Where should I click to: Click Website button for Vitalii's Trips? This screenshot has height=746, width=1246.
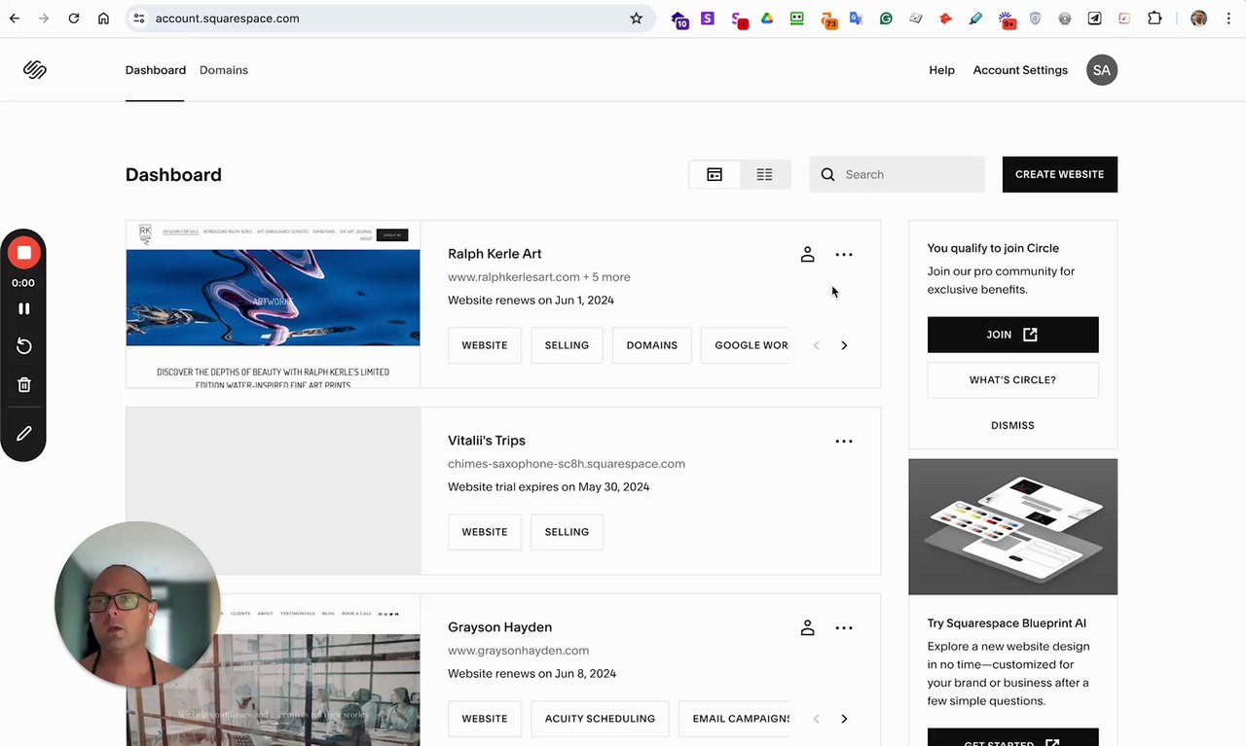(485, 532)
